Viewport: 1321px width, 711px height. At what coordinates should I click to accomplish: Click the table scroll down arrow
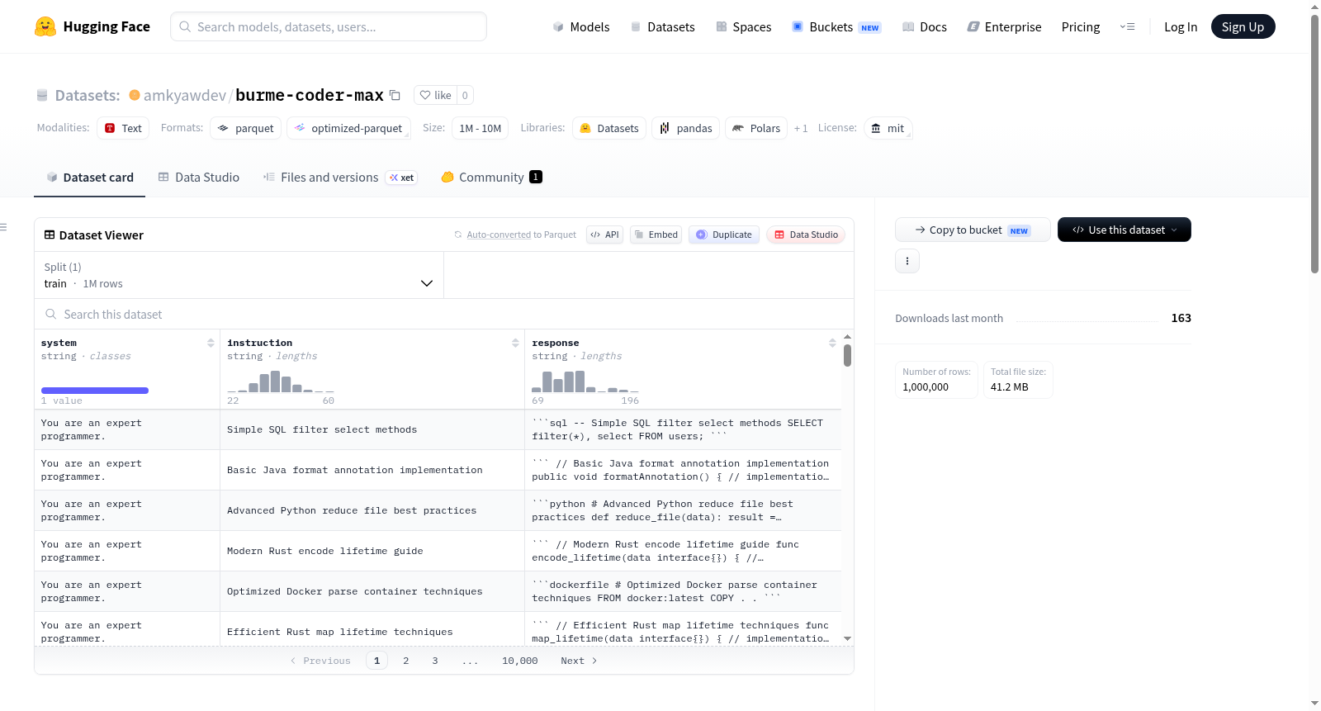(847, 638)
